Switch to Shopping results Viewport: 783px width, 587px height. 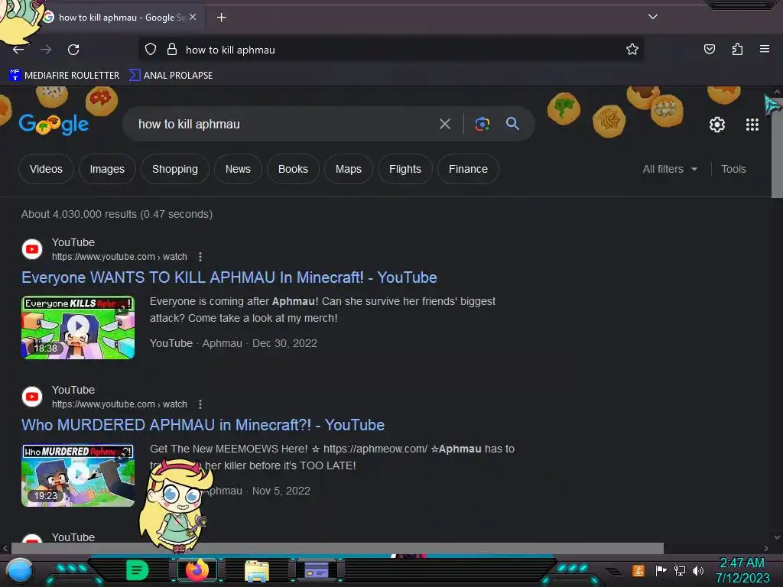(175, 169)
